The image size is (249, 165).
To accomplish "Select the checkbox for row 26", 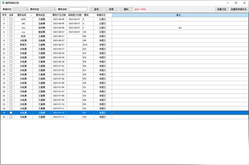I will click(x=11, y=117).
